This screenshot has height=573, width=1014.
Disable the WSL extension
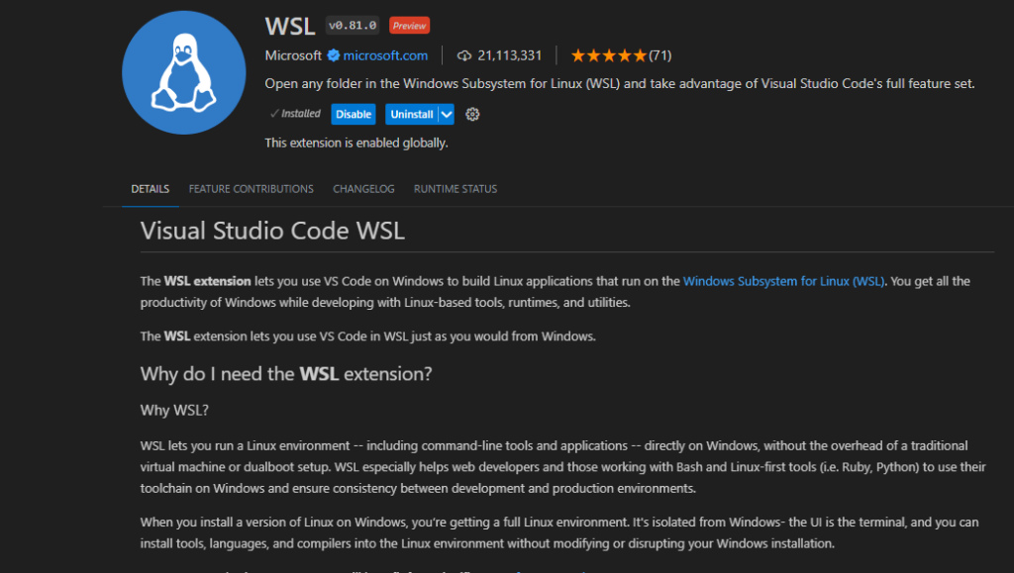tap(354, 115)
